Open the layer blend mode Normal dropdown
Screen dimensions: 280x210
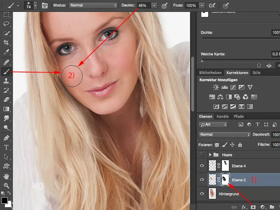[x=224, y=134]
